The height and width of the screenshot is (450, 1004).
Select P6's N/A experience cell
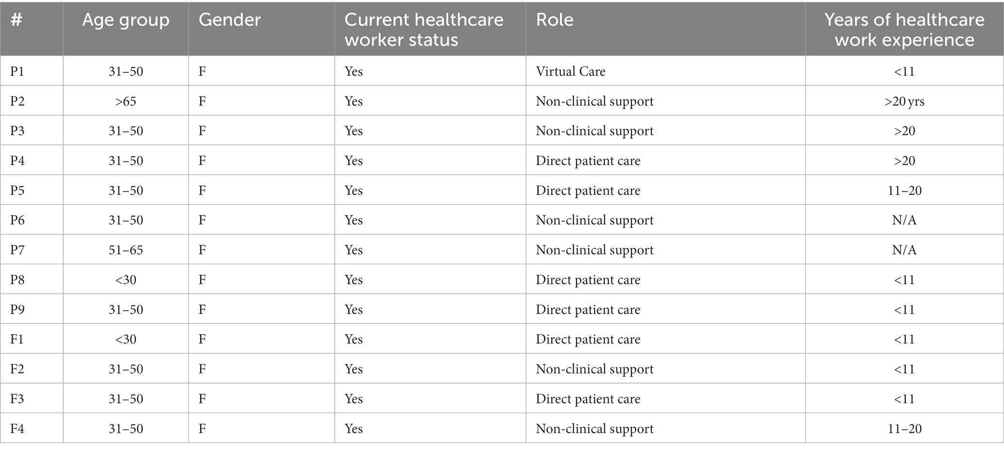(x=904, y=220)
